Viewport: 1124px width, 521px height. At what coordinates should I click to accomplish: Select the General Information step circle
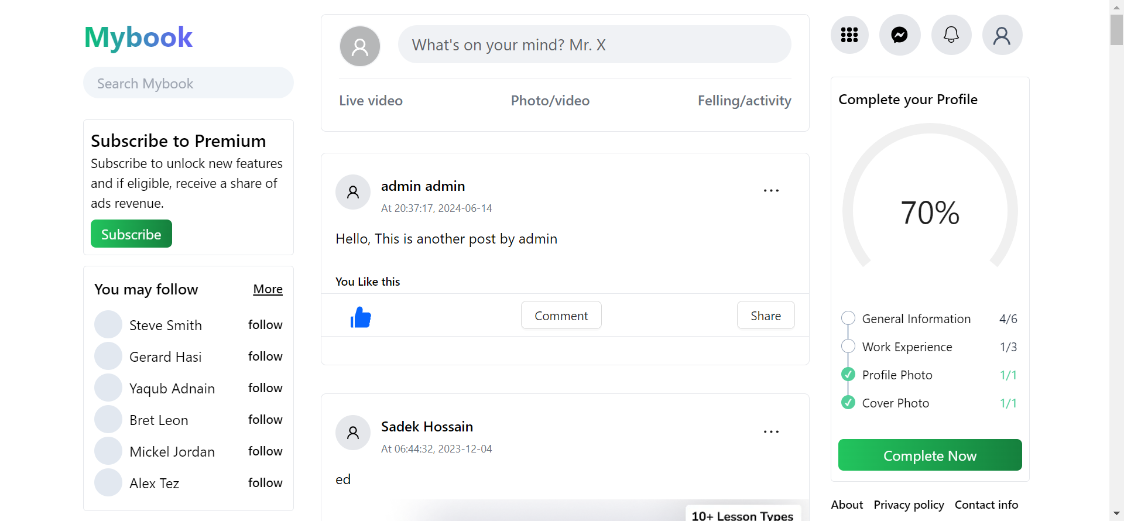pos(848,318)
